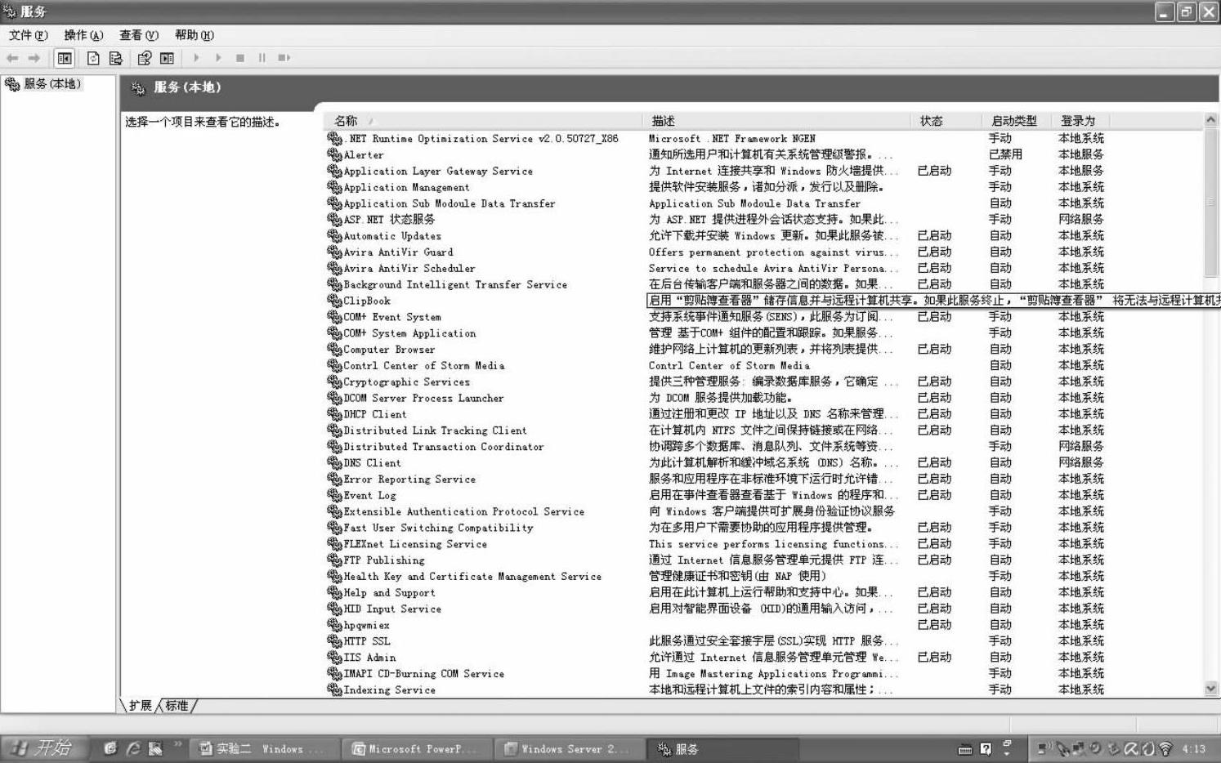Open the 操作(A) menu
This screenshot has height=763, width=1221.
tap(83, 35)
